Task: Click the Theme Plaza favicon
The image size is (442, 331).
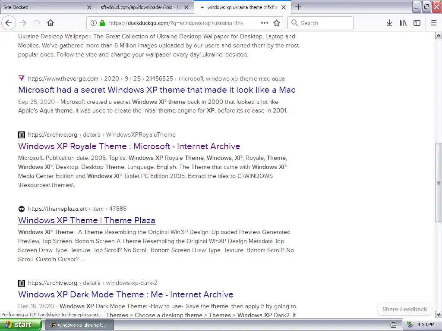Action: [22, 209]
